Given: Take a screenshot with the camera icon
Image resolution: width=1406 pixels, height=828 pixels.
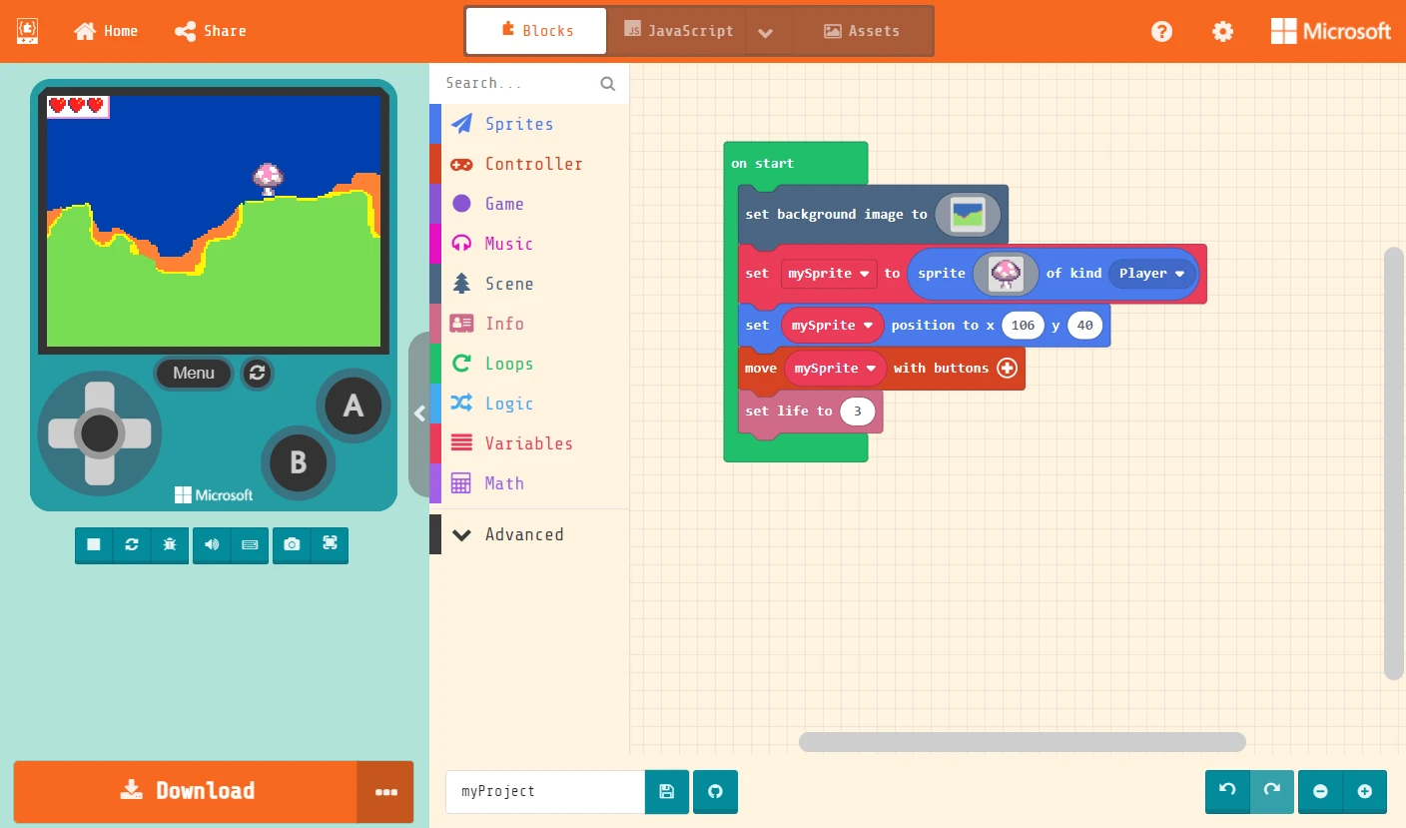Looking at the screenshot, I should (292, 544).
